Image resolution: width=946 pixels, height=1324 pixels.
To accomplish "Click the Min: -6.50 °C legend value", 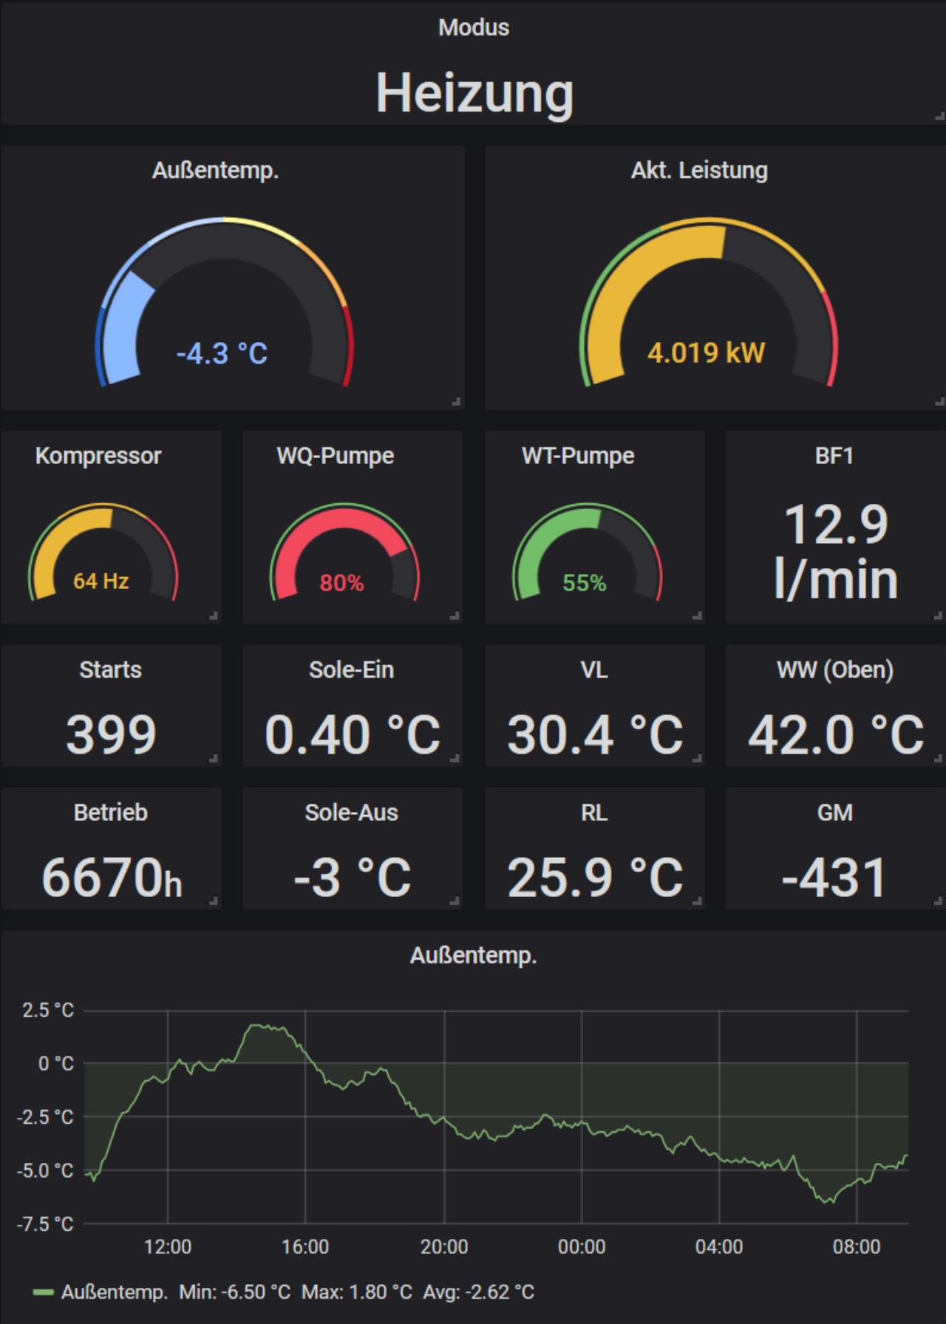I will tap(235, 1291).
